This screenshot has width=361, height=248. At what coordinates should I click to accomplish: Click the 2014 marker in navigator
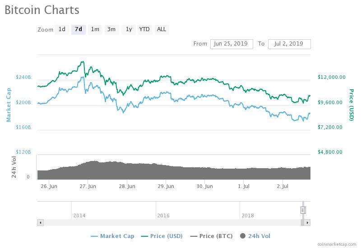79,216
